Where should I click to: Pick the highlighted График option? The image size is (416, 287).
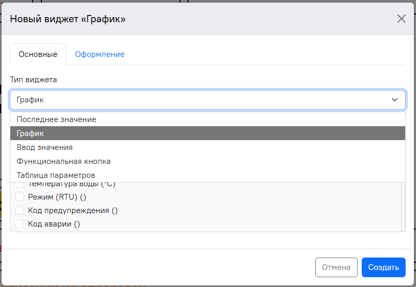tap(208, 133)
